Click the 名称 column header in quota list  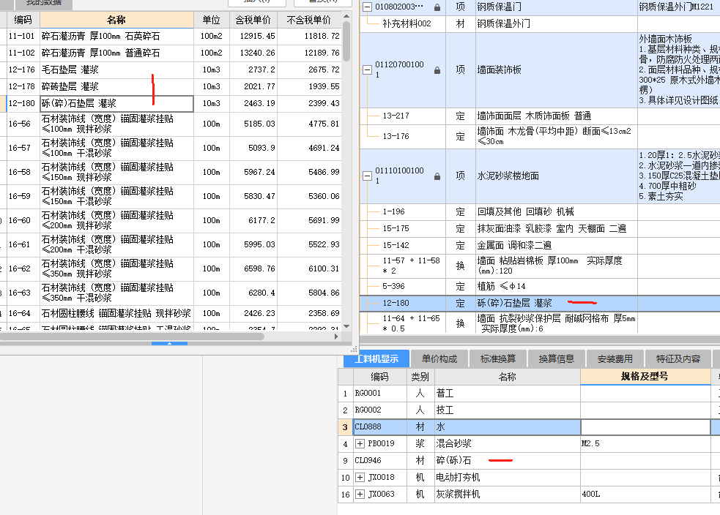(x=116, y=20)
